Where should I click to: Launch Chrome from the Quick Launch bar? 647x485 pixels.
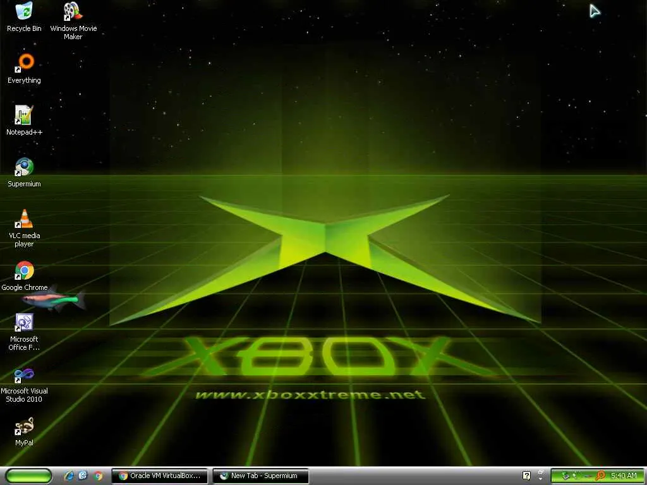pyautogui.click(x=98, y=476)
